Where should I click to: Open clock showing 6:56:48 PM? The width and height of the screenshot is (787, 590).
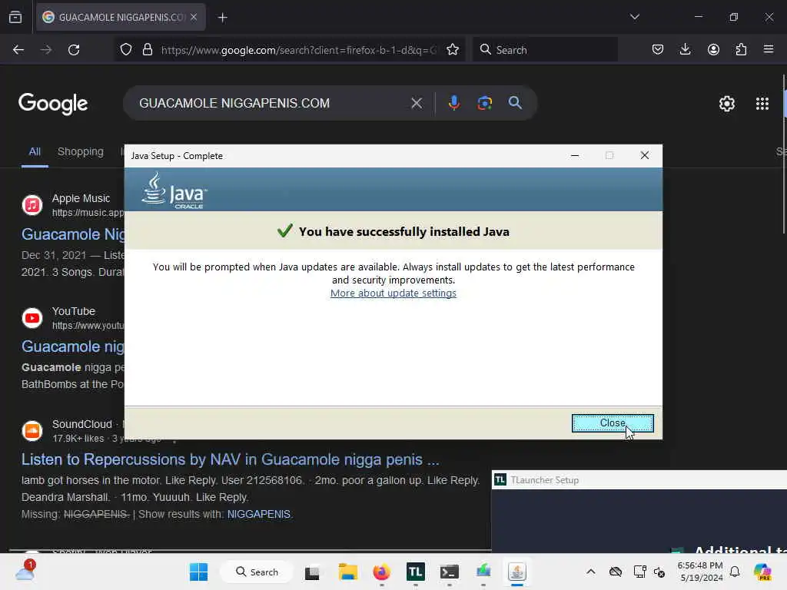(x=700, y=572)
